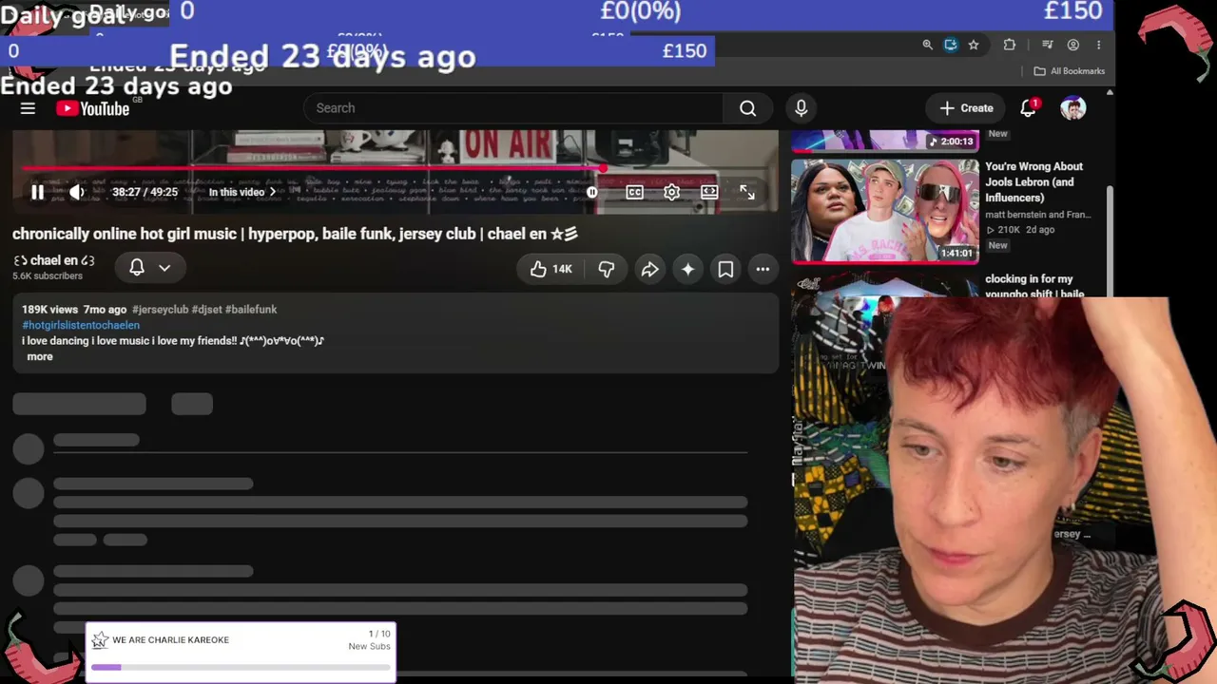Pause the video

(x=37, y=192)
